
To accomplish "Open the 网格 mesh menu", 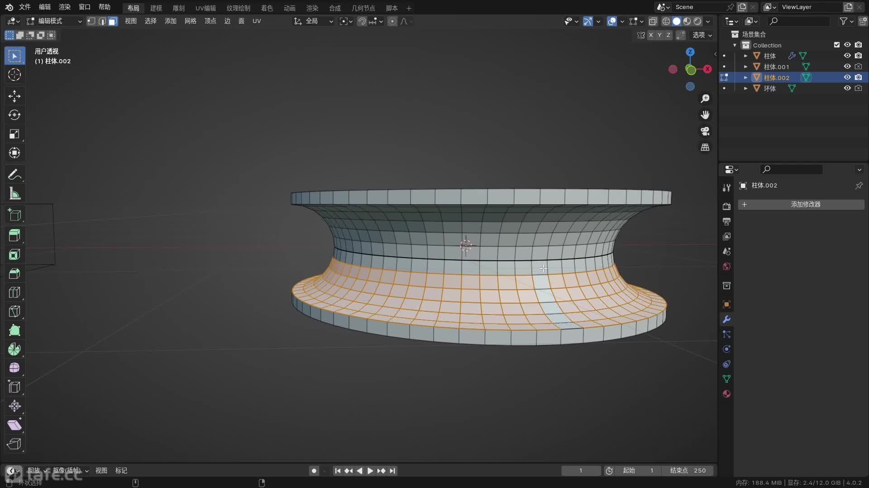I will pyautogui.click(x=190, y=21).
